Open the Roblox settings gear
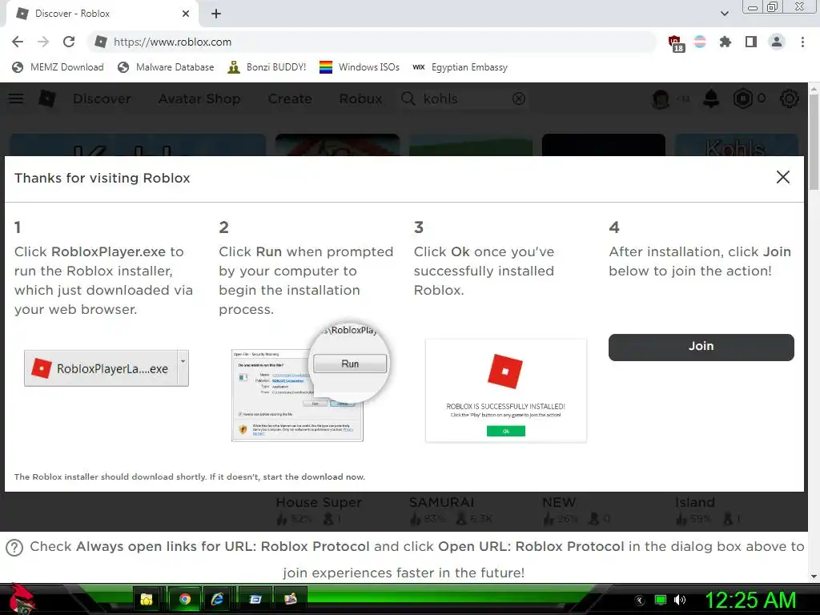 [x=789, y=98]
